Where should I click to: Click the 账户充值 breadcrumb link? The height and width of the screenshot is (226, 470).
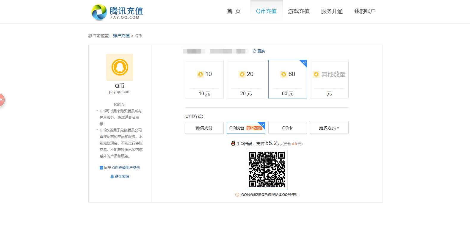121,36
